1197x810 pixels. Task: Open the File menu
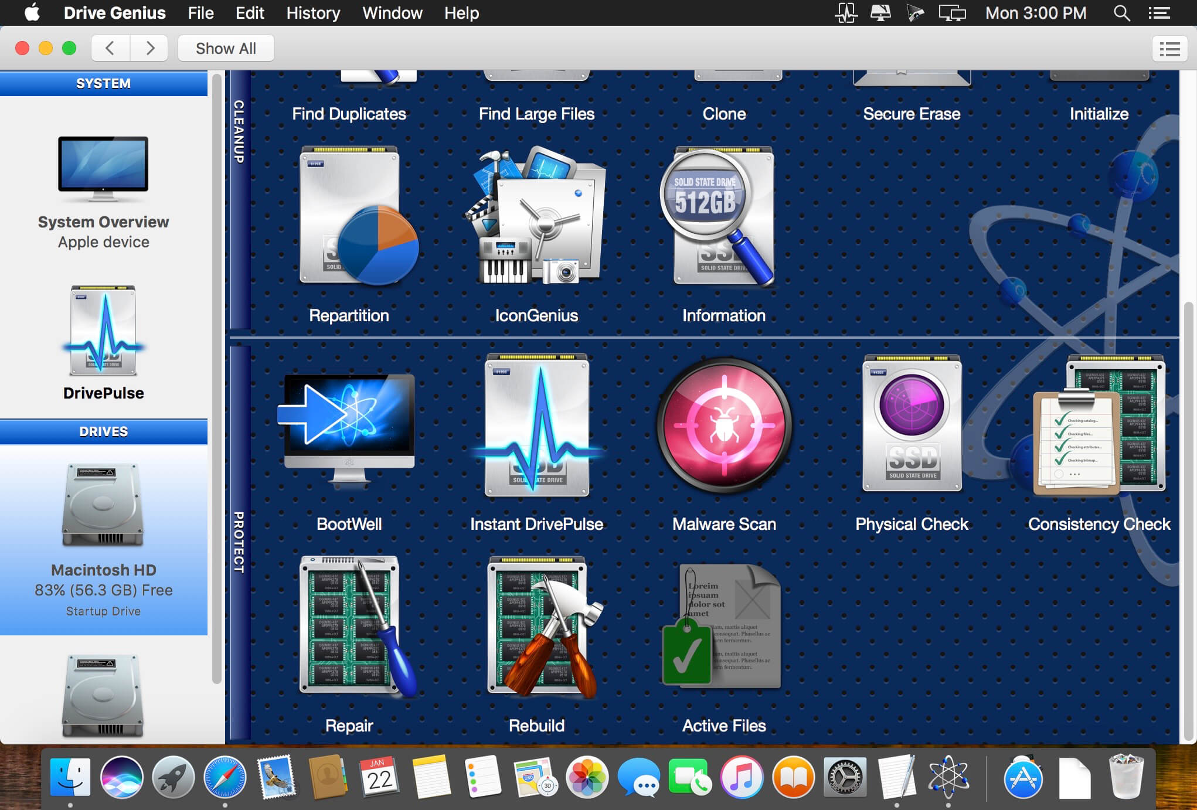click(201, 13)
